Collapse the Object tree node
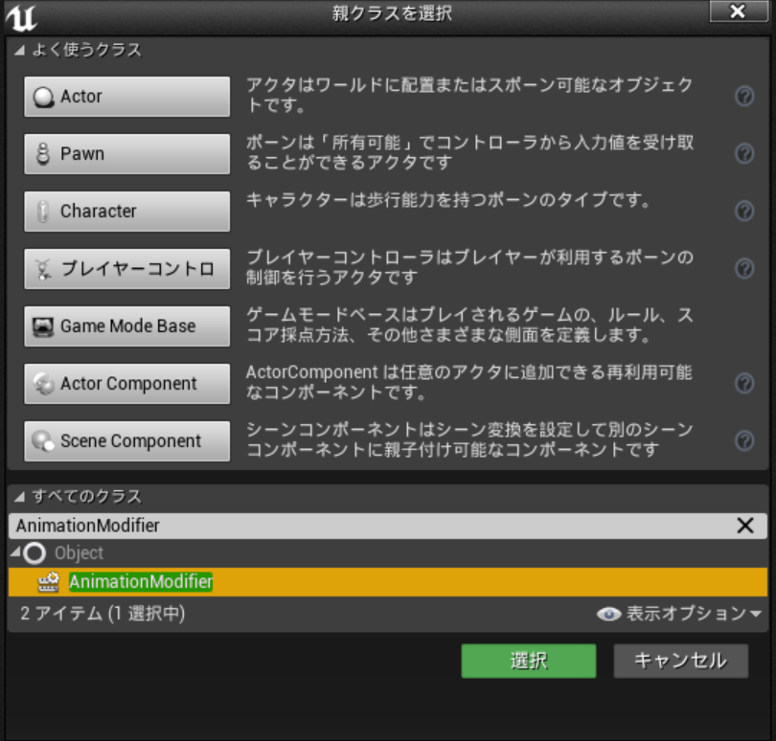The image size is (776, 741). (15, 550)
